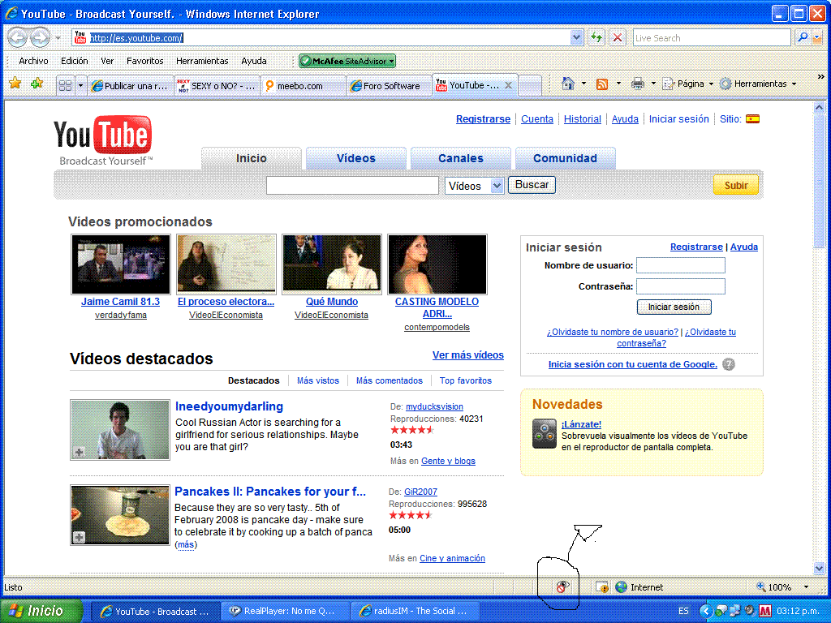831x623 pixels.
Task: Open Favorites Center star icon
Action: [15, 84]
